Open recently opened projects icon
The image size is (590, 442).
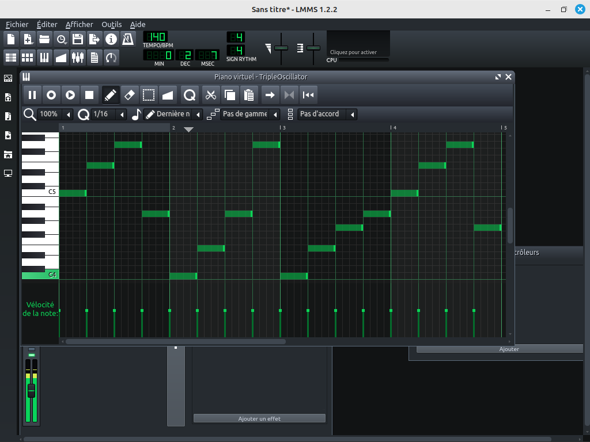coord(61,39)
